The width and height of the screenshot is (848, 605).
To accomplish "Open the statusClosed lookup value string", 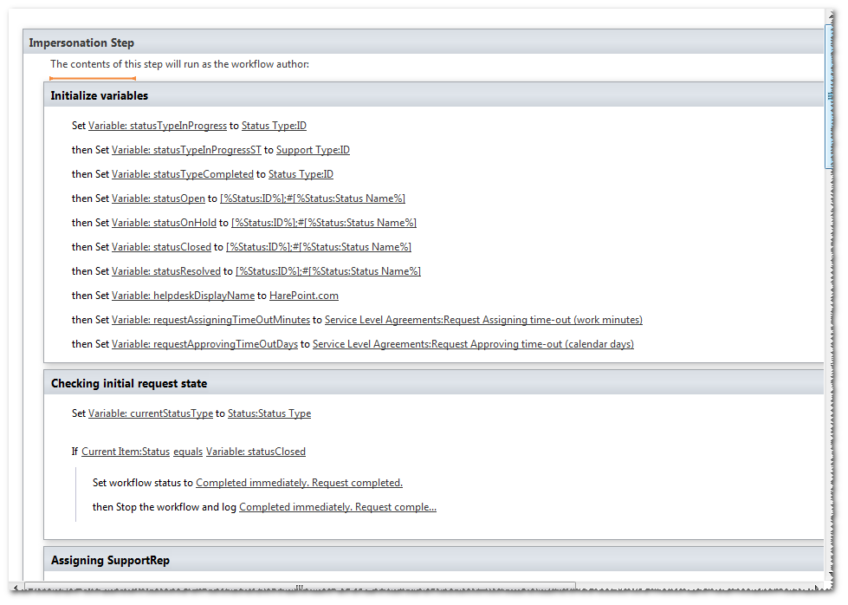I will coord(318,247).
